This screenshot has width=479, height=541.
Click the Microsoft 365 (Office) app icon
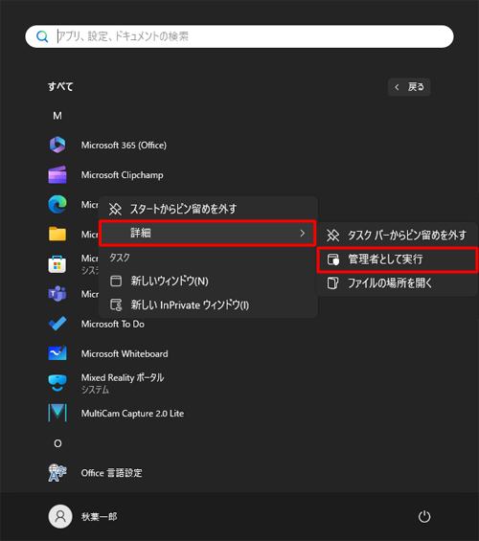[x=57, y=145]
